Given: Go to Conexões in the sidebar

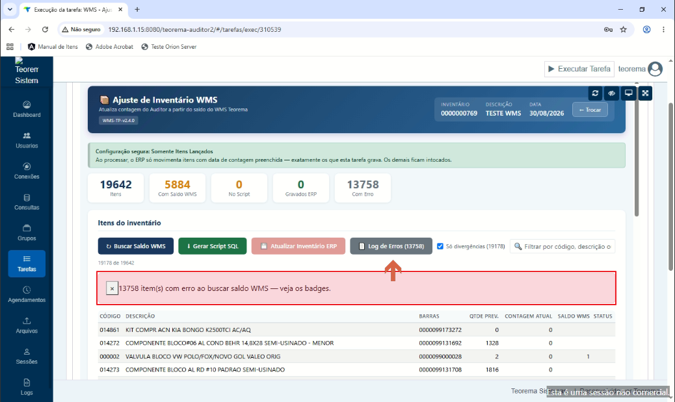Looking at the screenshot, I should 27,171.
